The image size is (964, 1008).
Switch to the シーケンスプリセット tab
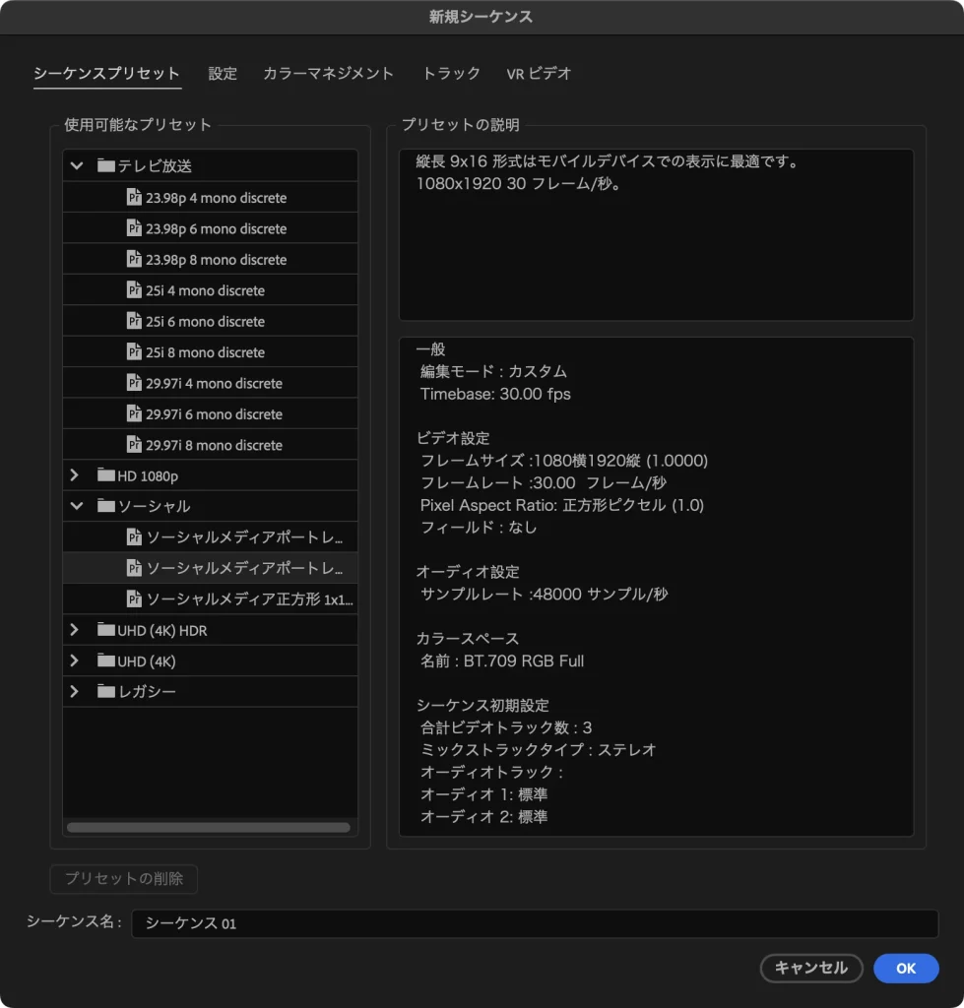(106, 73)
